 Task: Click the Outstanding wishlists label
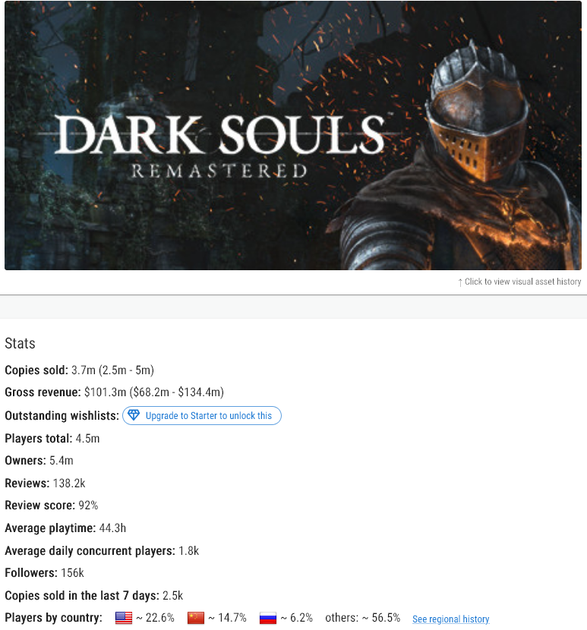[x=62, y=415]
